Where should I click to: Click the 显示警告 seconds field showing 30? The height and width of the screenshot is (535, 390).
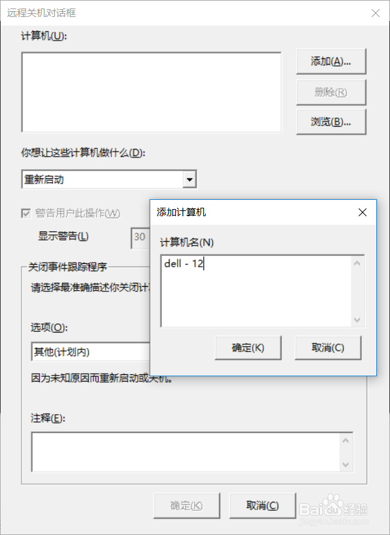click(x=140, y=238)
